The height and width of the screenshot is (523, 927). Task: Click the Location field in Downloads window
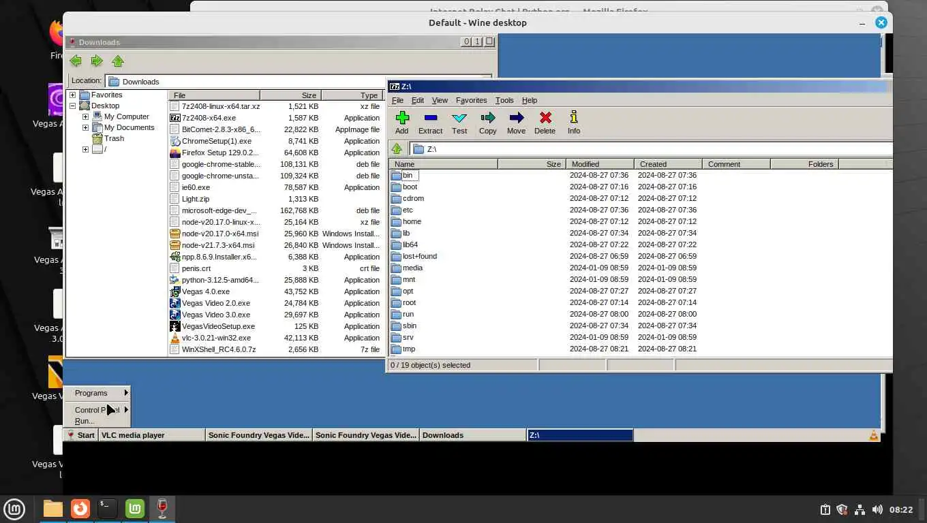[x=299, y=81]
